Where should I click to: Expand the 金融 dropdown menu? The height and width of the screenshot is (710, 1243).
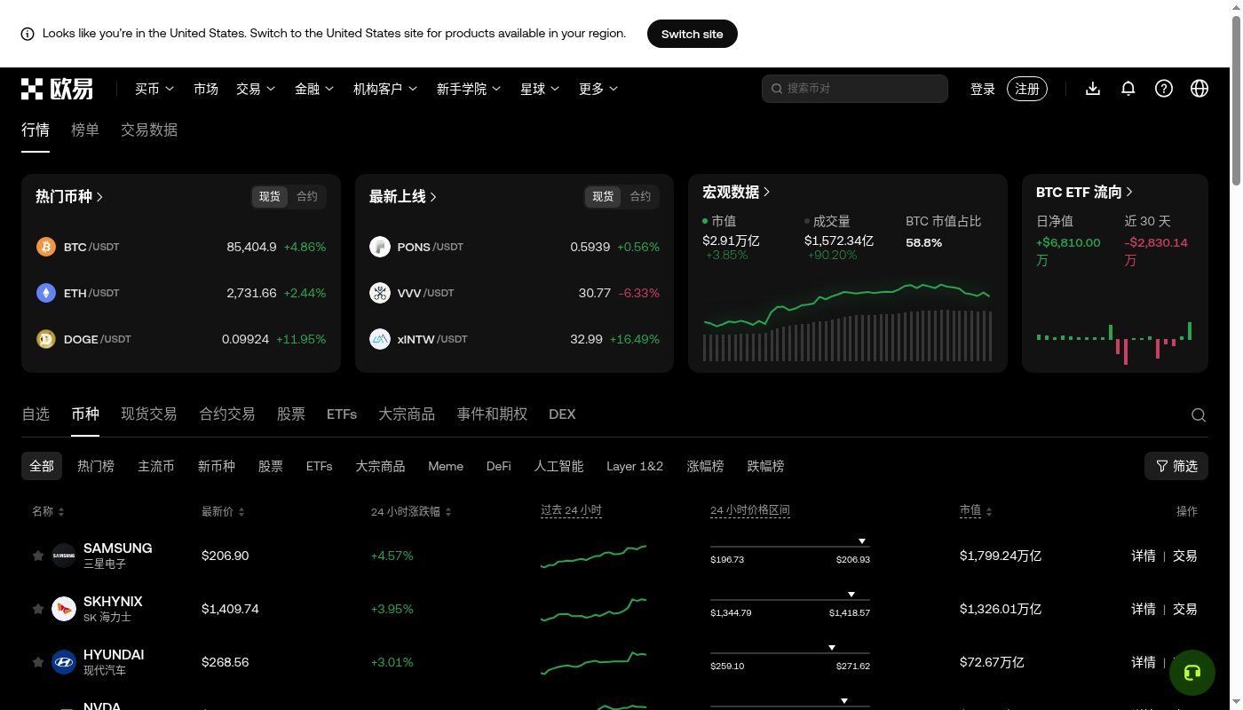(x=314, y=89)
